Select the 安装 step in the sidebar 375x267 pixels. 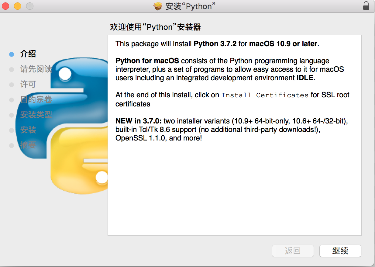tap(28, 130)
